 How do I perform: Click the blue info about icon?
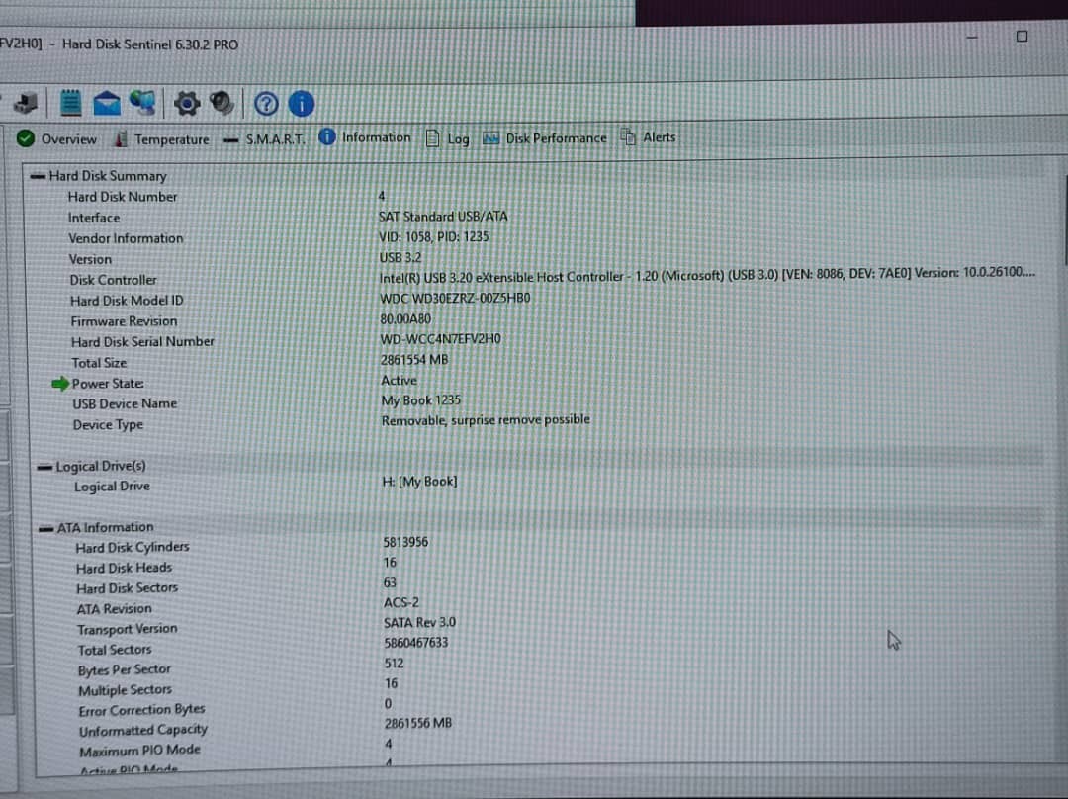point(301,103)
